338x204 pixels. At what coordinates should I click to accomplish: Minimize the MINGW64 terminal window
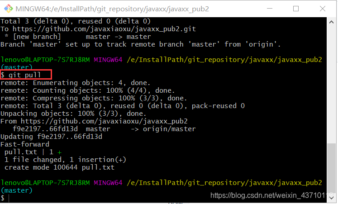coord(270,9)
